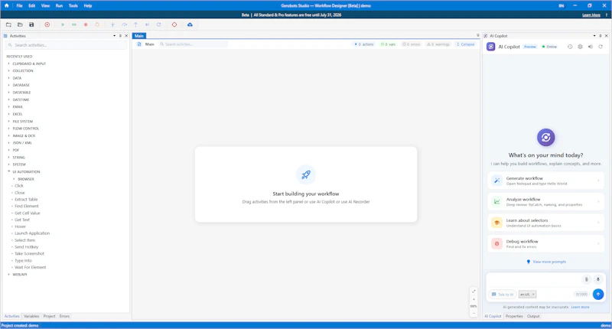Screen dimensions: 612x329
Task: Pin the Activities panel
Action: pos(120,36)
